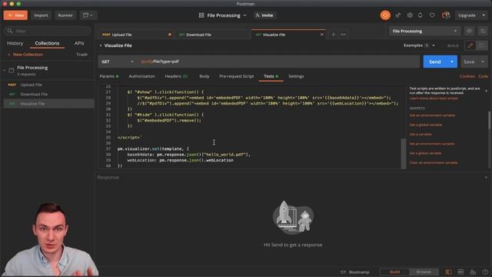Click inside the request URL field

coord(278,62)
